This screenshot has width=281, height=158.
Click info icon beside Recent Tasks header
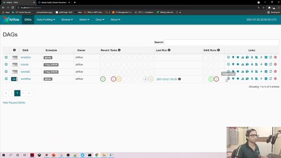[x=119, y=50]
